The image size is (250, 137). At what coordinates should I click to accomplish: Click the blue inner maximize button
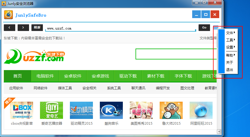pyautogui.click(x=206, y=14)
